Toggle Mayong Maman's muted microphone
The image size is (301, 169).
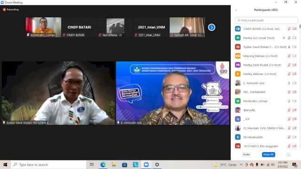[x=289, y=56]
